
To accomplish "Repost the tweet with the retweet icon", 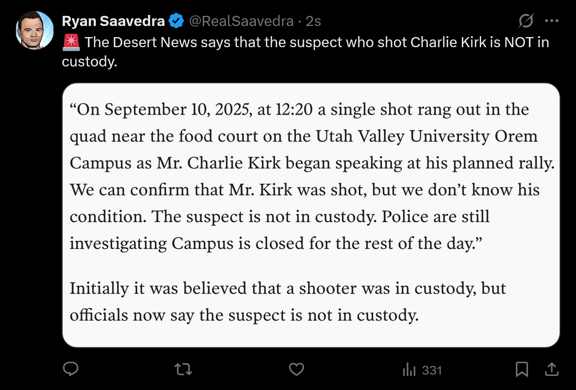I will [x=183, y=369].
